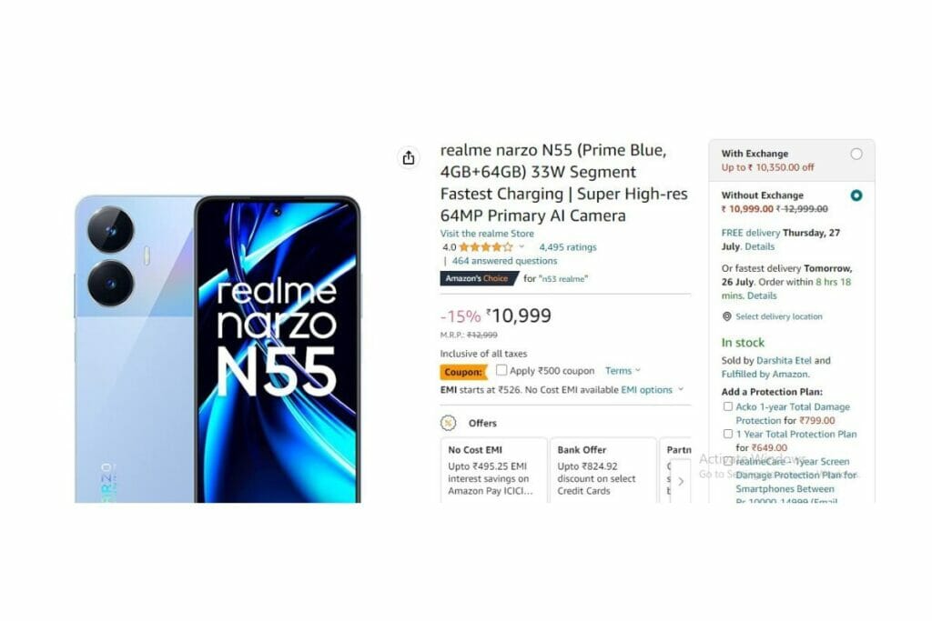The width and height of the screenshot is (932, 621).
Task: Click the Offers percent badge icon
Action: [448, 423]
